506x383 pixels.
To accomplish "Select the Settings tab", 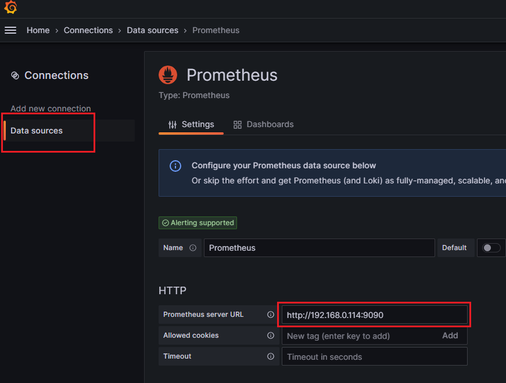I will click(x=191, y=124).
